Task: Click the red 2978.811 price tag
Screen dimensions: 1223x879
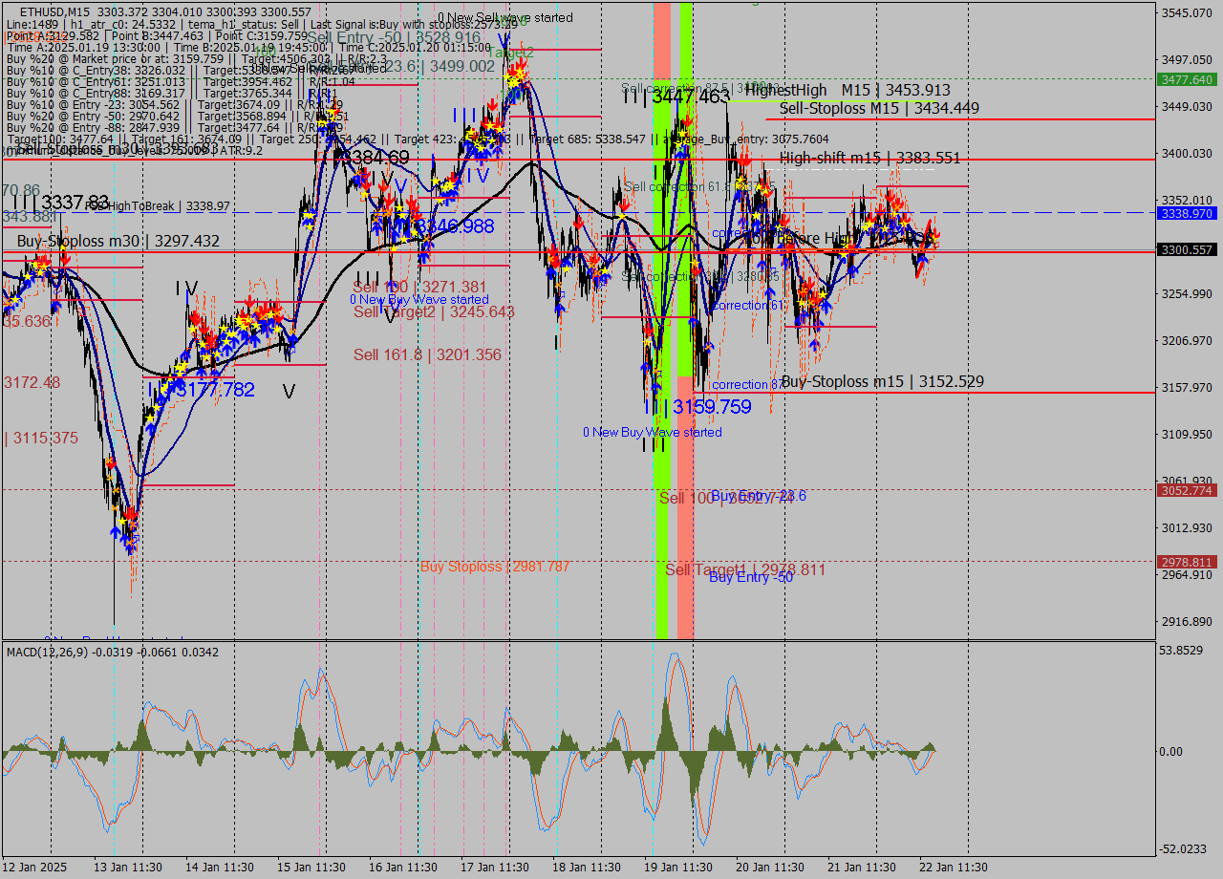Action: coord(1186,562)
